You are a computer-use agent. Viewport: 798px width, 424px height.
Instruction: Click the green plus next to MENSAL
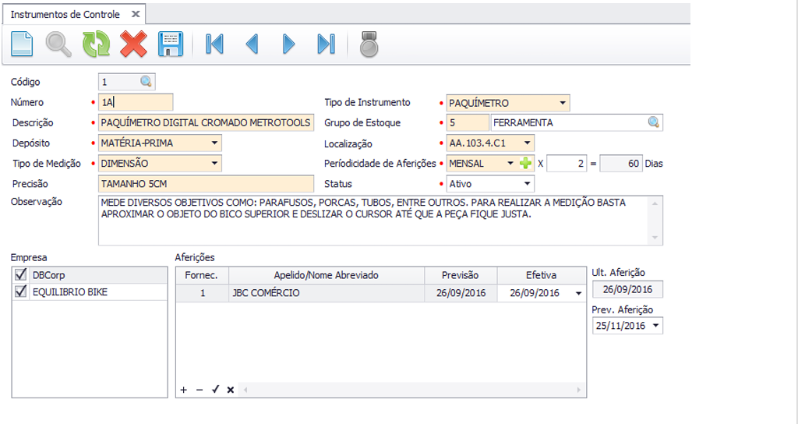[x=526, y=164]
